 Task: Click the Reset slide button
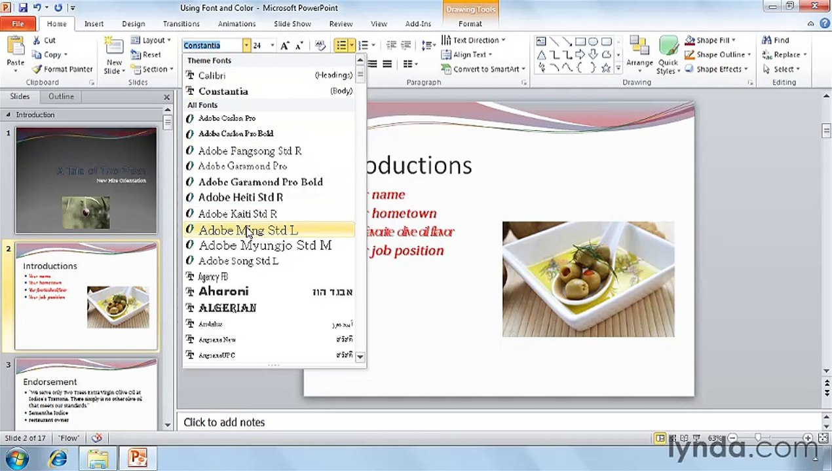pyautogui.click(x=146, y=54)
